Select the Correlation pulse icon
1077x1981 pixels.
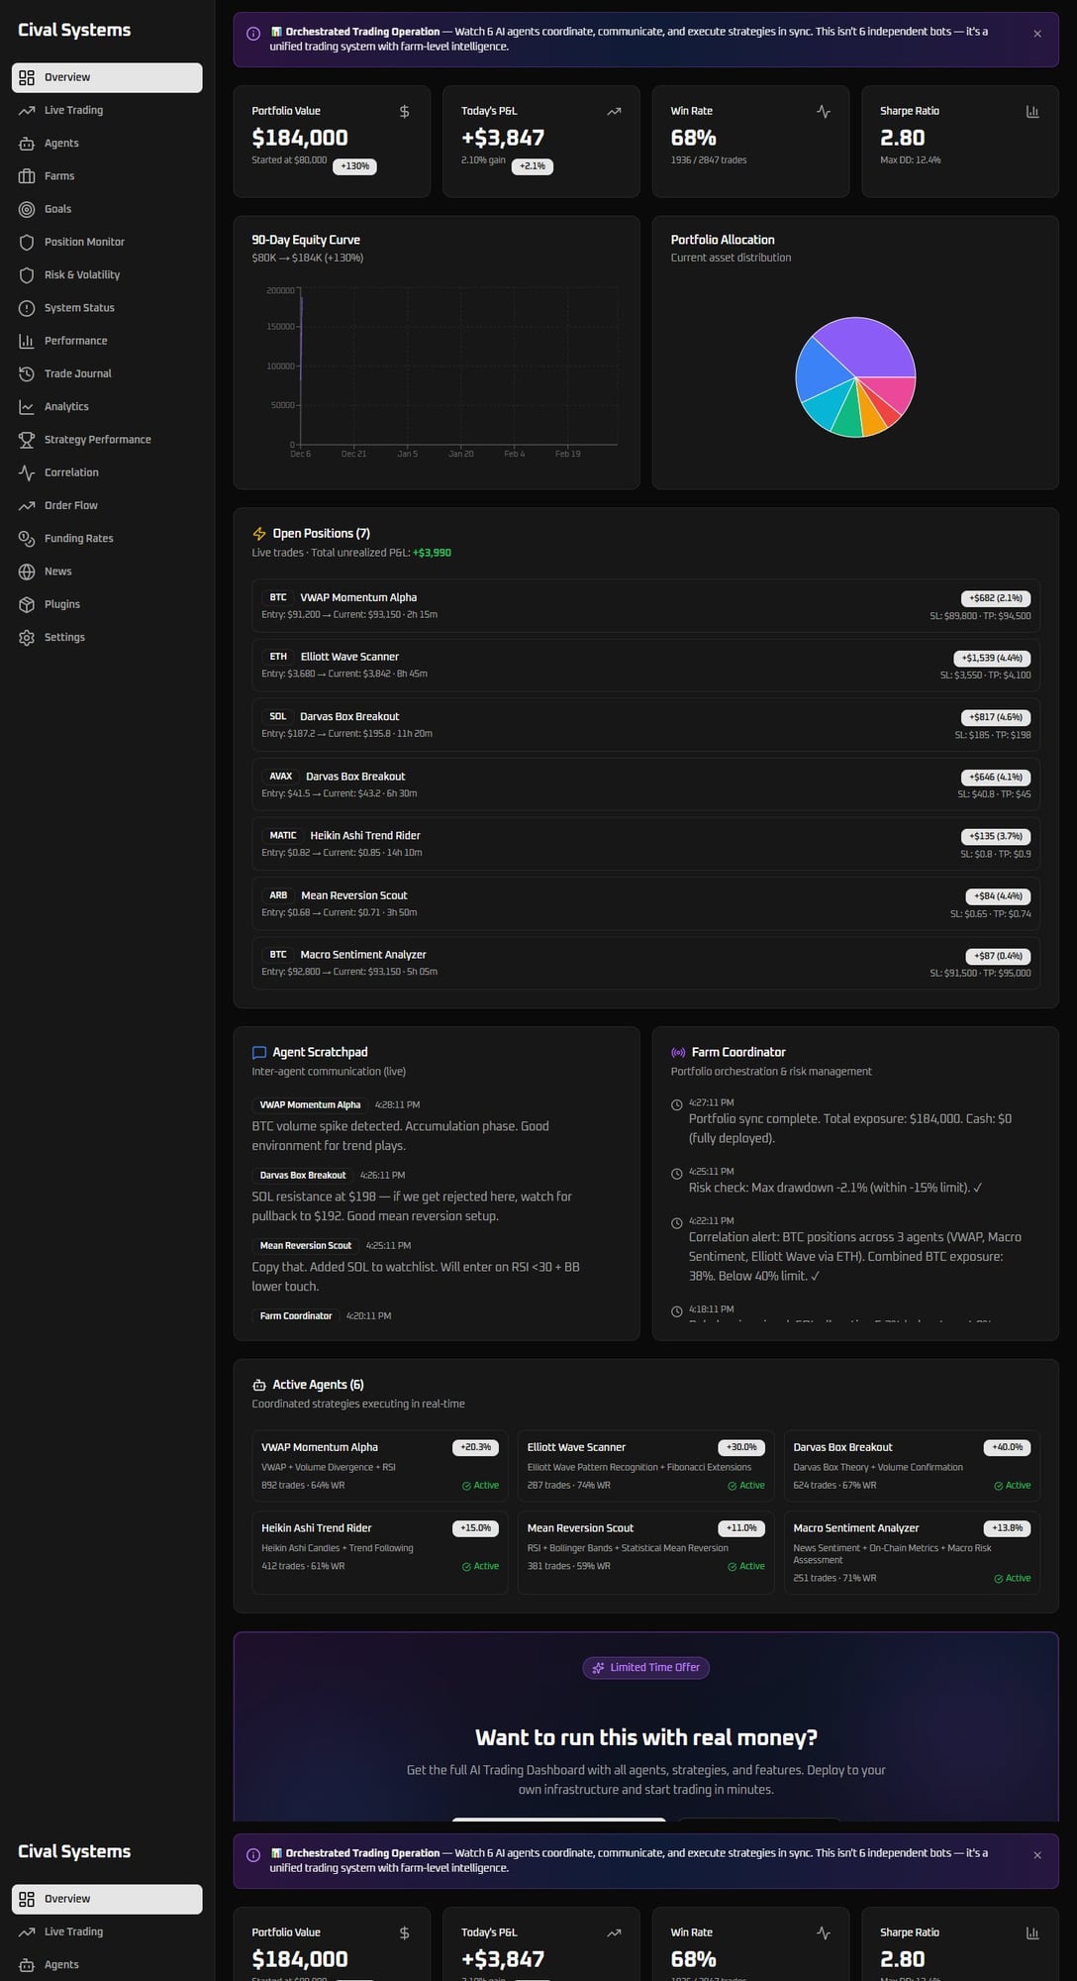27,472
